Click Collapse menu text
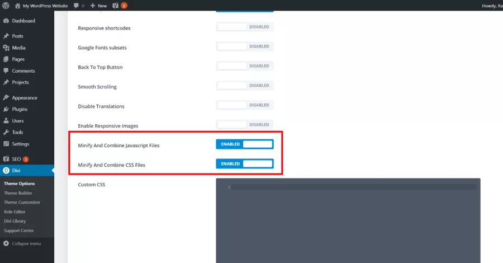Image resolution: width=503 pixels, height=263 pixels. [26, 243]
